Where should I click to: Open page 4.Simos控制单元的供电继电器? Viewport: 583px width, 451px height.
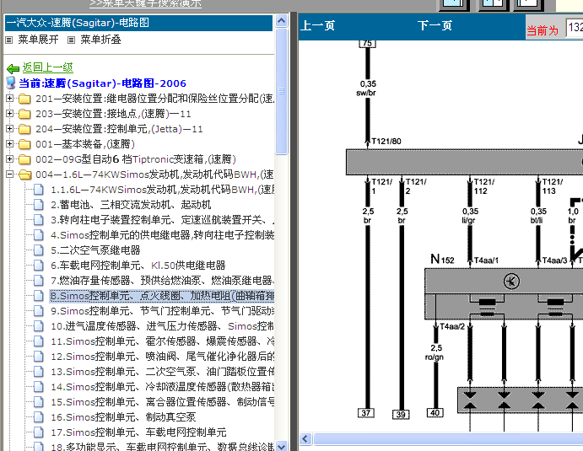[163, 235]
